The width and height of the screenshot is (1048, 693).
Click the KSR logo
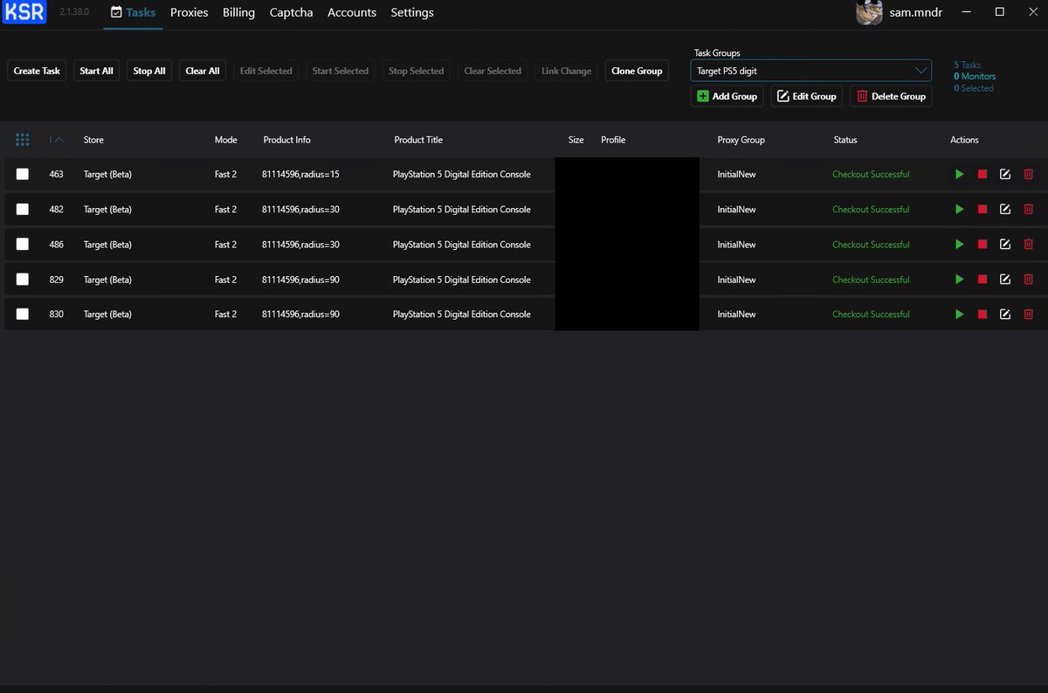24,12
